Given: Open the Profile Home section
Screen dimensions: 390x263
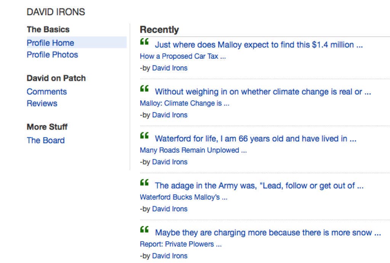Looking at the screenshot, I should click(x=50, y=43).
